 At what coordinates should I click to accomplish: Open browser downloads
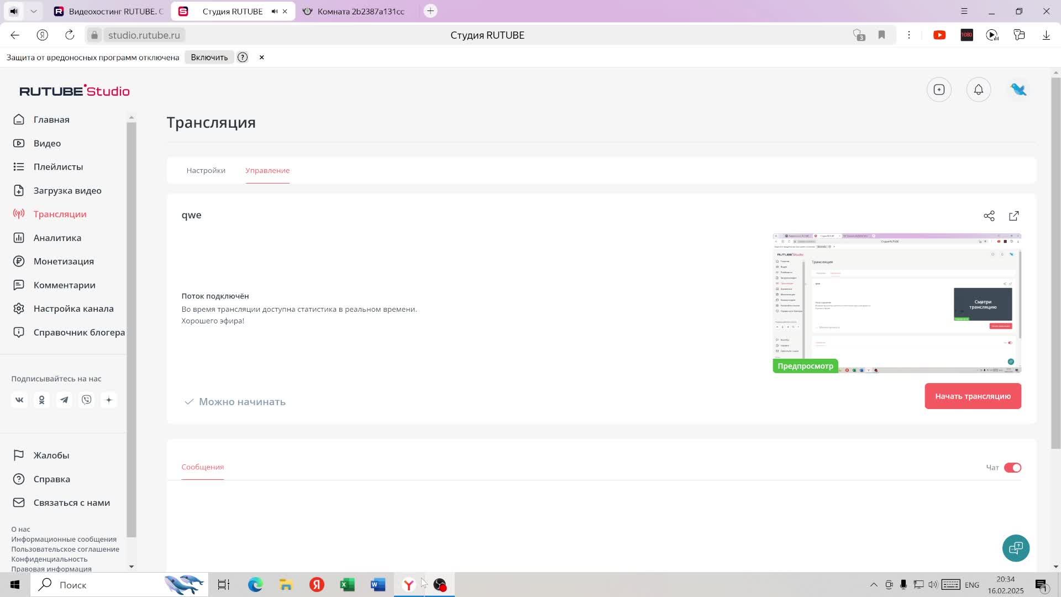coord(1046,35)
